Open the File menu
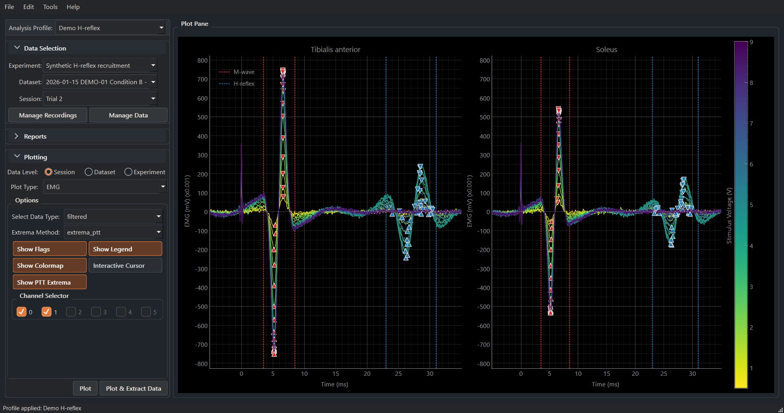 click(x=9, y=7)
